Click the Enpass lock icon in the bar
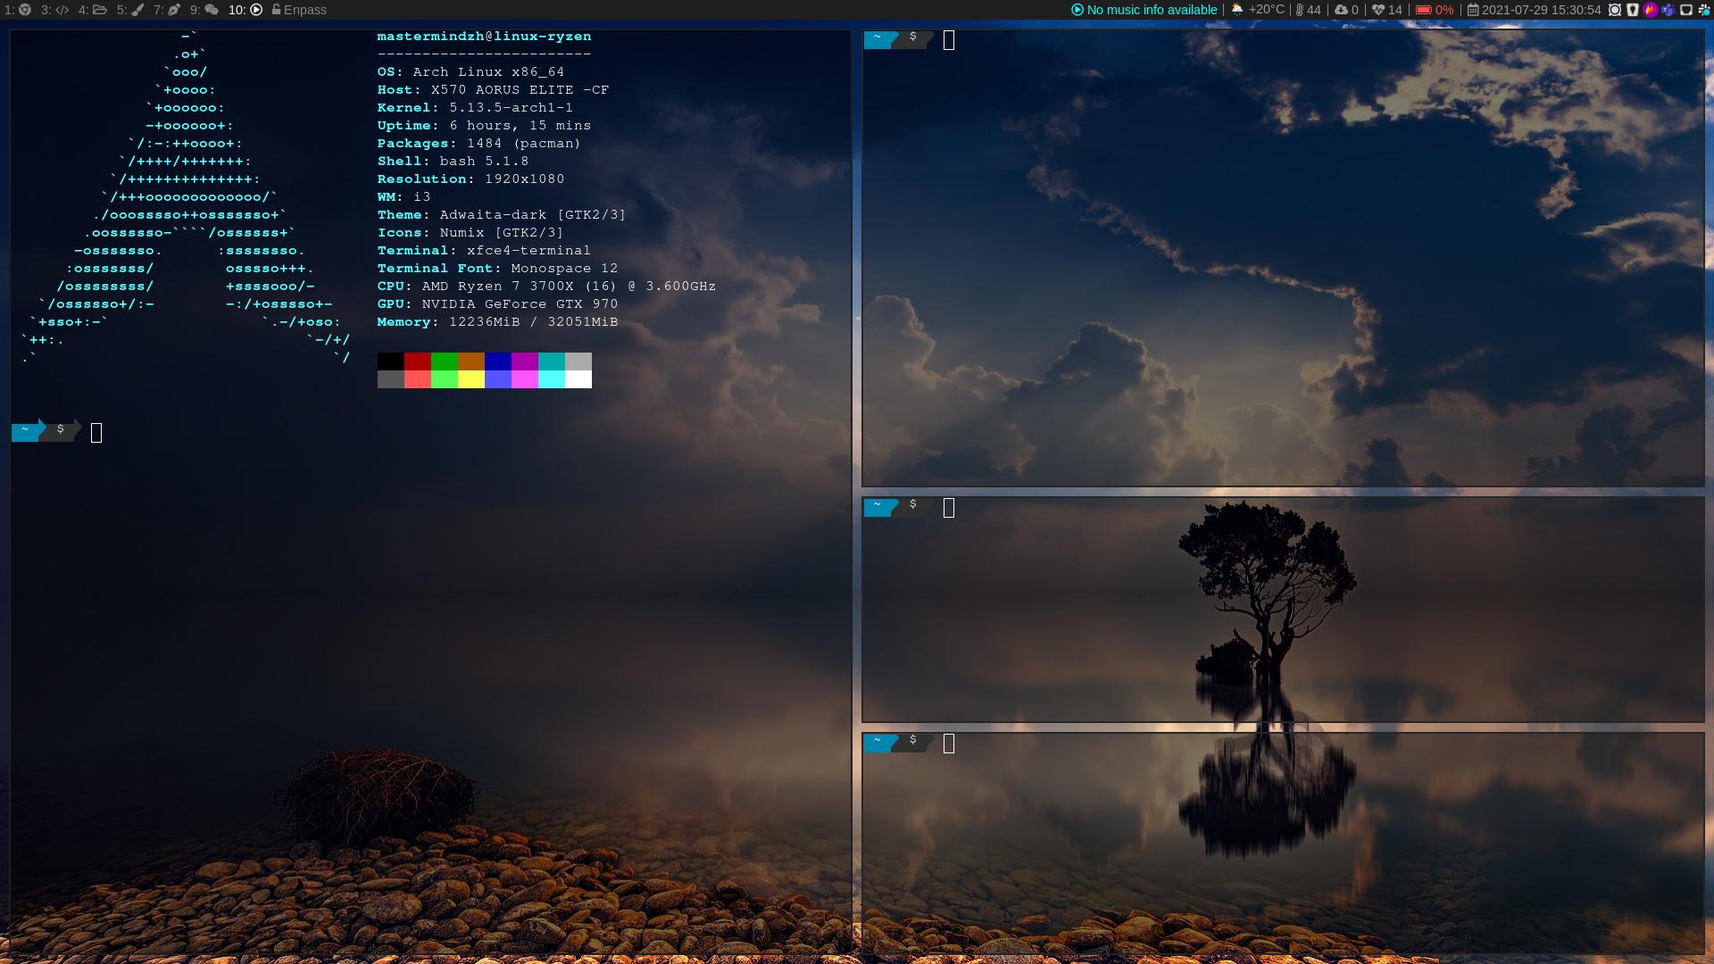This screenshot has width=1714, height=964. (276, 10)
